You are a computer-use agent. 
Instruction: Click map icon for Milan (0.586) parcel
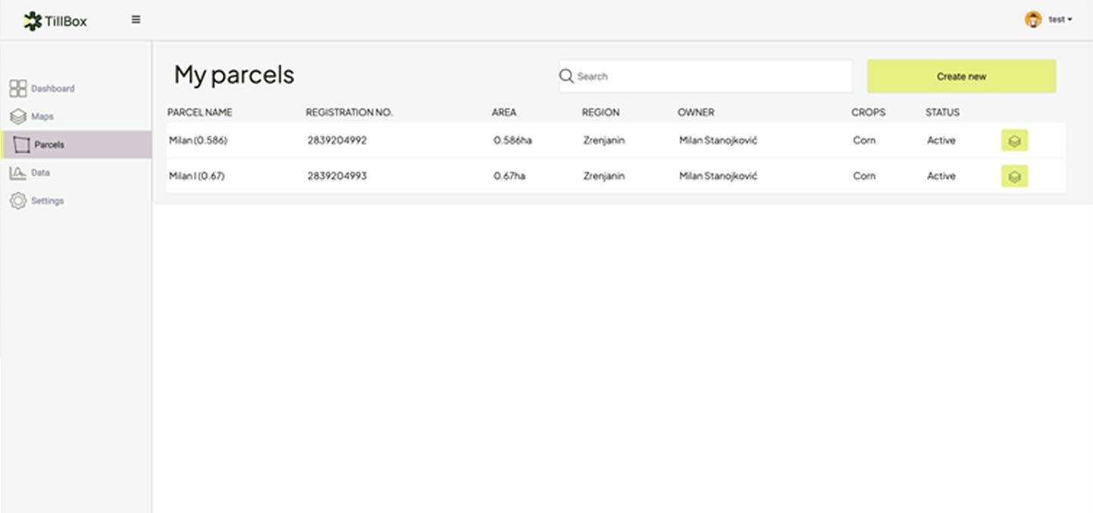pyautogui.click(x=1014, y=141)
